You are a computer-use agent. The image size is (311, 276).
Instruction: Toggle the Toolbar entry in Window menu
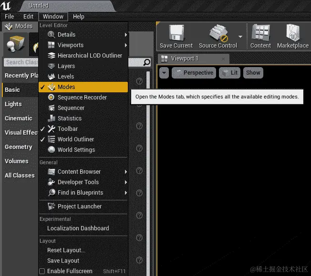pyautogui.click(x=83, y=129)
